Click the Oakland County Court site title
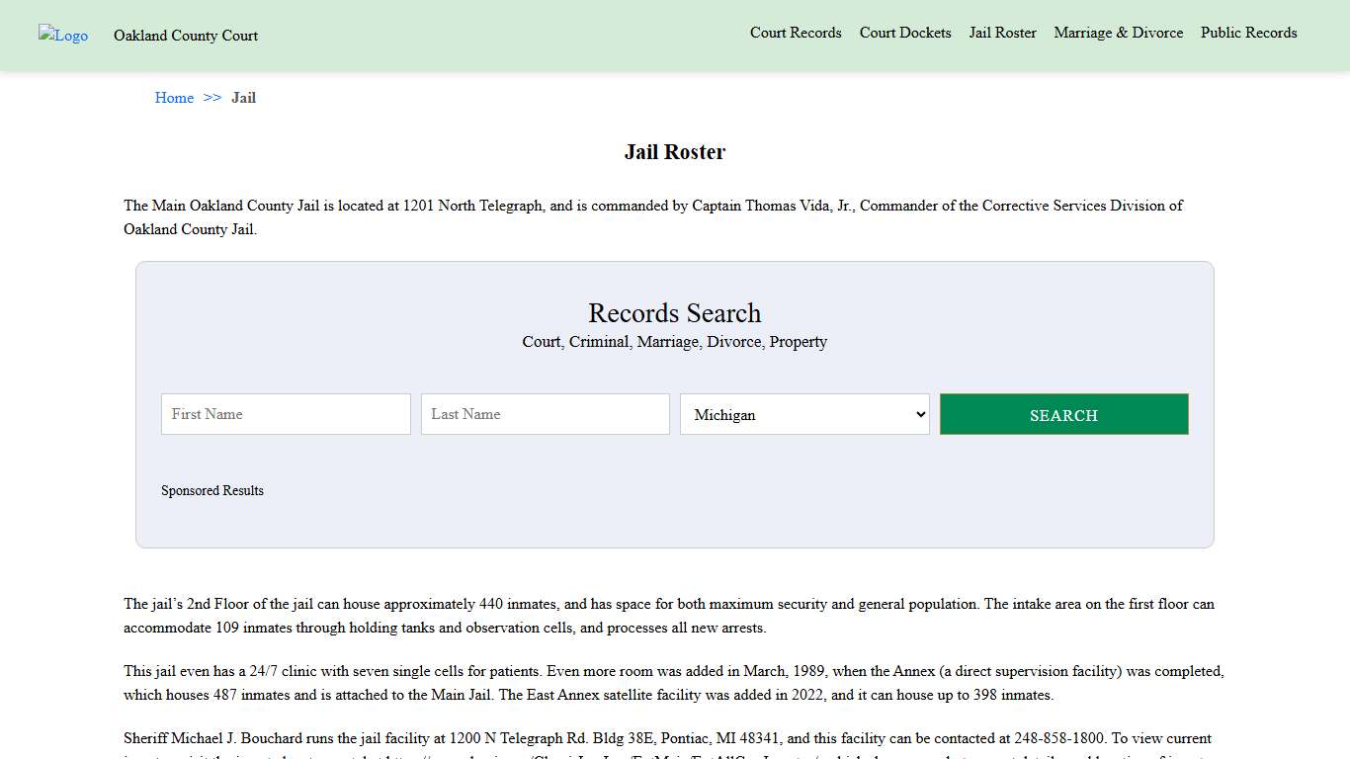1350x759 pixels. pyautogui.click(x=185, y=36)
